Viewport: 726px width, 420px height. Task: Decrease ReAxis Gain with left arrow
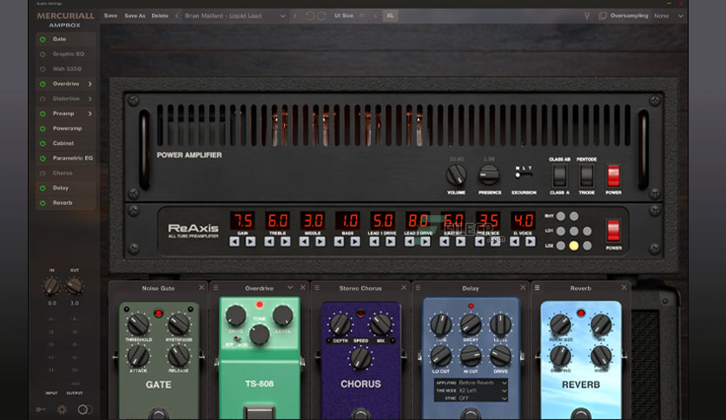[x=234, y=241]
